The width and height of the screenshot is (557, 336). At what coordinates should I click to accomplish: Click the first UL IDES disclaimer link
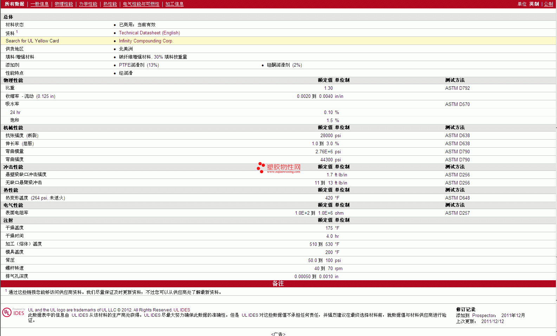coord(80,315)
